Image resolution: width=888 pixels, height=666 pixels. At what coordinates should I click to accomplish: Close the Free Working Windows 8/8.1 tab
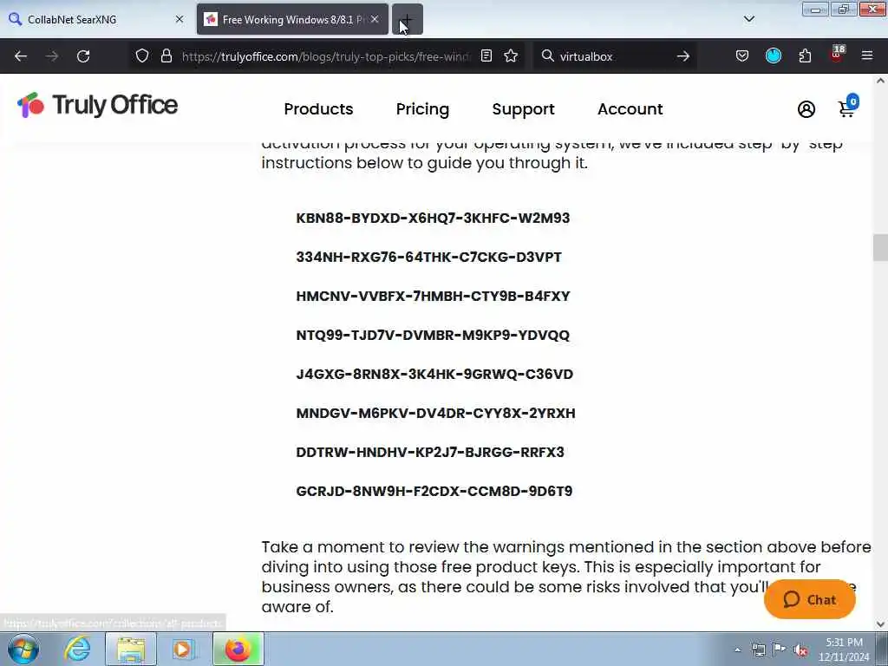point(375,19)
